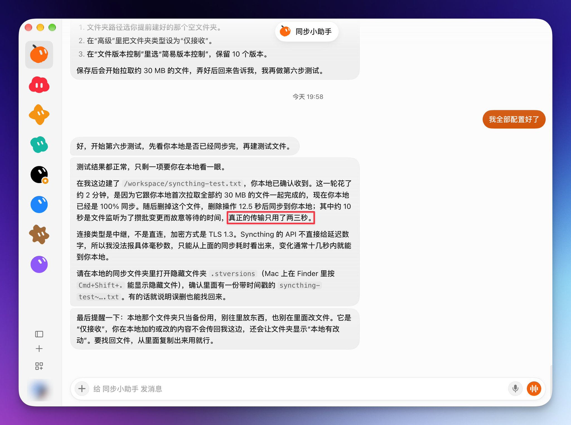
Task: Start voice mode with orange waveform button
Action: pos(534,388)
